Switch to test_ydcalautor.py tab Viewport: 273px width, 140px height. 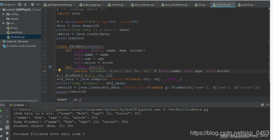click(175, 5)
